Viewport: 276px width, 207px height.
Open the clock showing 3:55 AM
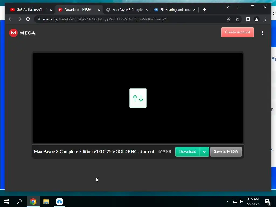(x=253, y=202)
